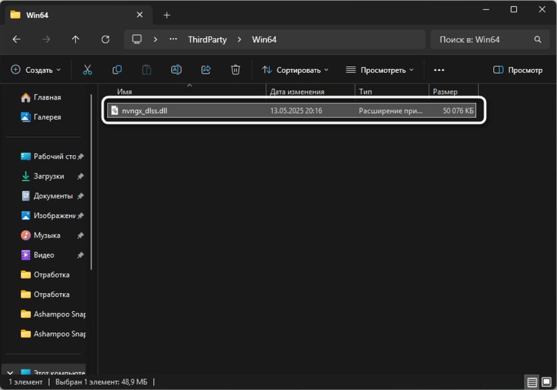The height and width of the screenshot is (390, 557).
Task: Expand the Сортировать dropdown
Action: (295, 70)
